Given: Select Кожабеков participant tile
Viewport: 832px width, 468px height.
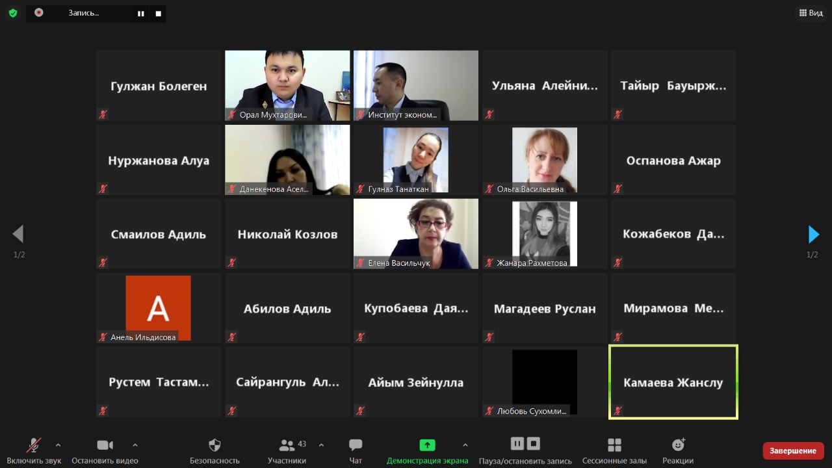Looking at the screenshot, I should point(673,234).
